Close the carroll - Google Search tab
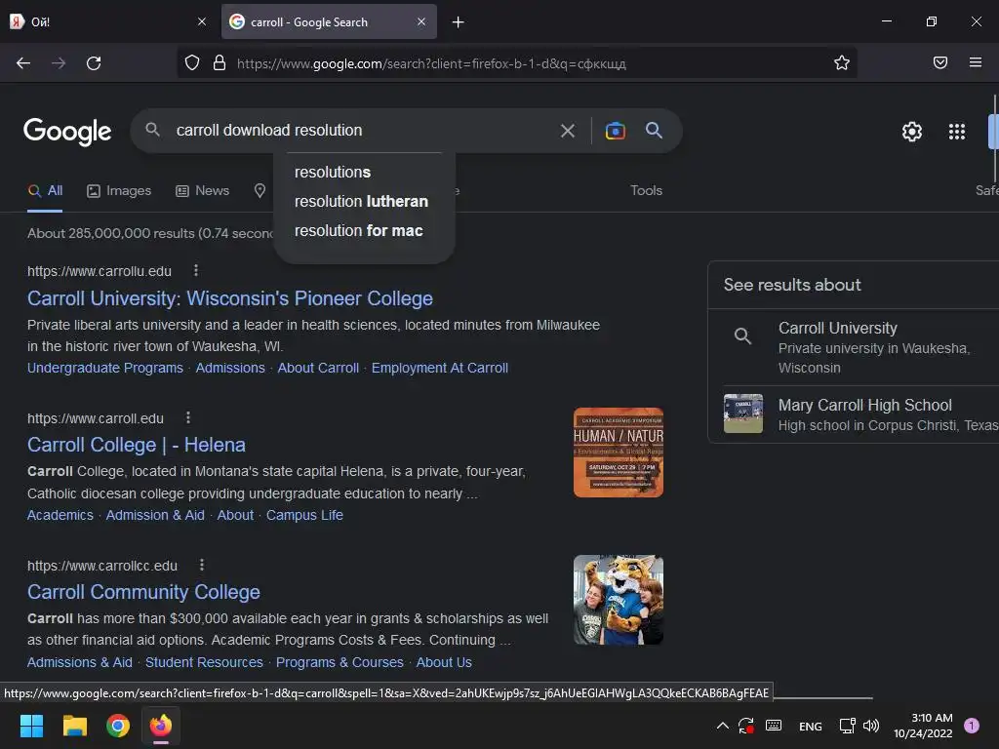Screen dimensions: 999x749 [421, 21]
